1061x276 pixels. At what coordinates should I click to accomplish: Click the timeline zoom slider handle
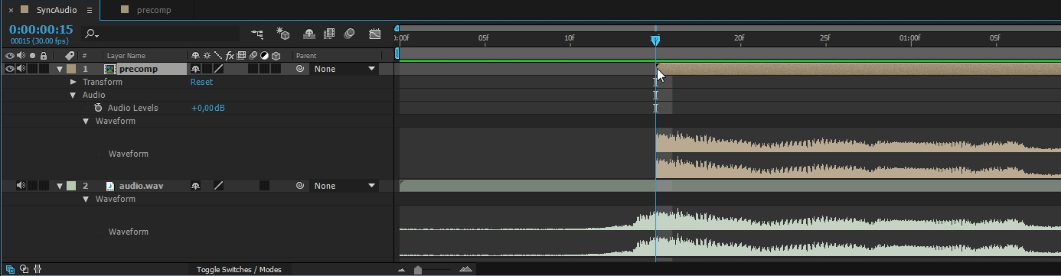point(417,269)
